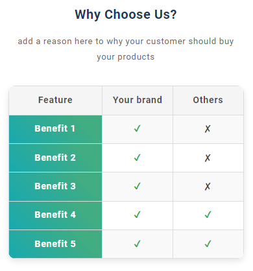The image size is (253, 271).
Task: Select the Benefit 5 row label
Action: coord(55,244)
